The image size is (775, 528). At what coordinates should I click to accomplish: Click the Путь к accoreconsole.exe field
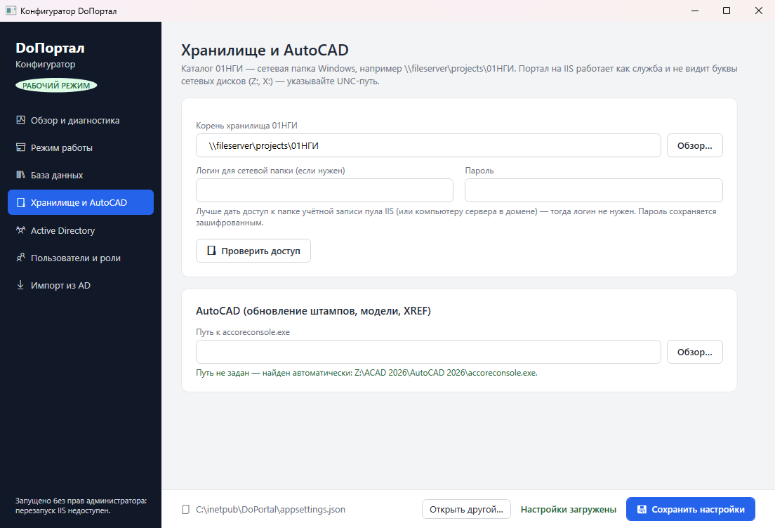click(428, 352)
